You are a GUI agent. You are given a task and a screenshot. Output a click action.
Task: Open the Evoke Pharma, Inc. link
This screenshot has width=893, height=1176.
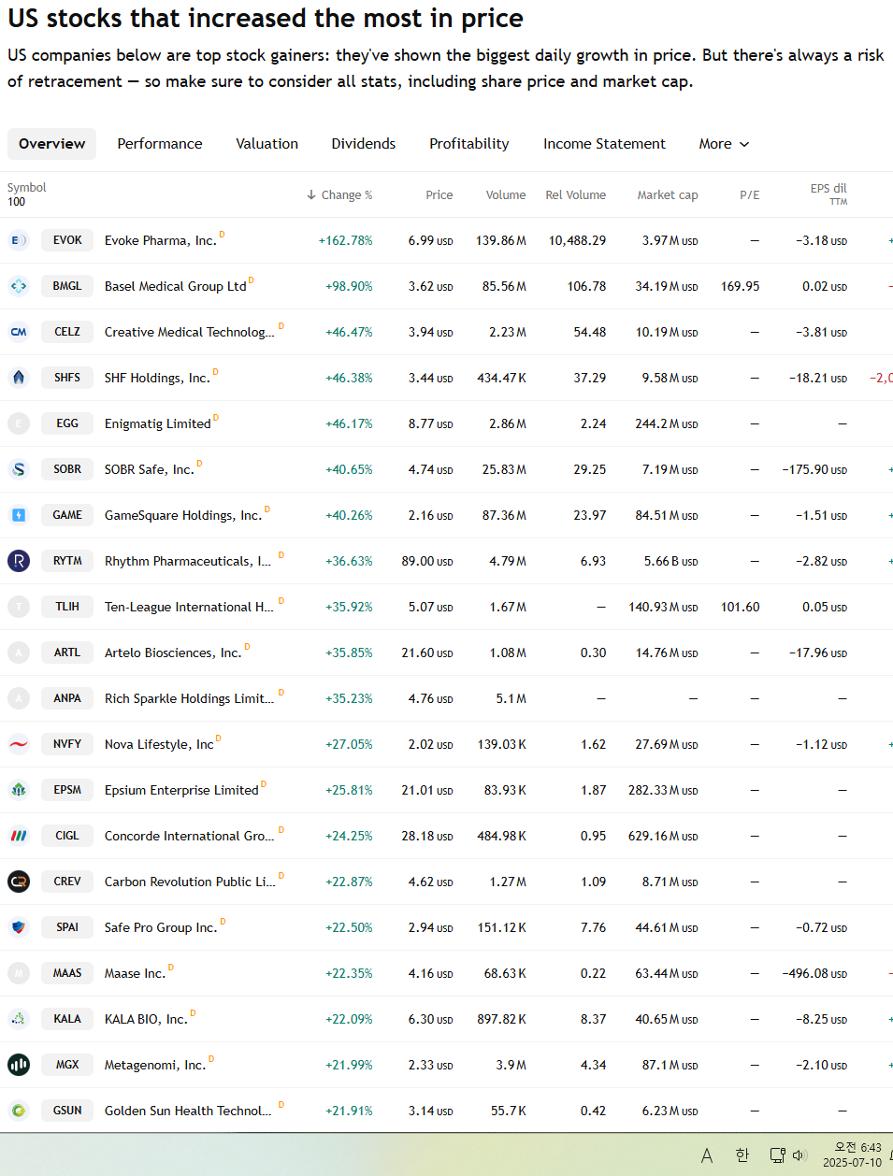(160, 240)
